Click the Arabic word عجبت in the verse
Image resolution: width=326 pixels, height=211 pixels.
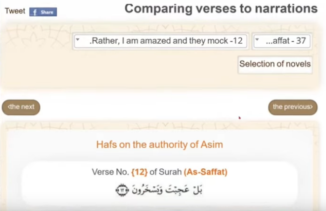coord(177,190)
